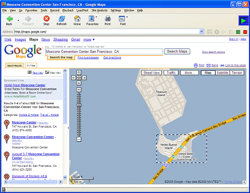
Task: Click the Sign in link
Action: pos(233,39)
